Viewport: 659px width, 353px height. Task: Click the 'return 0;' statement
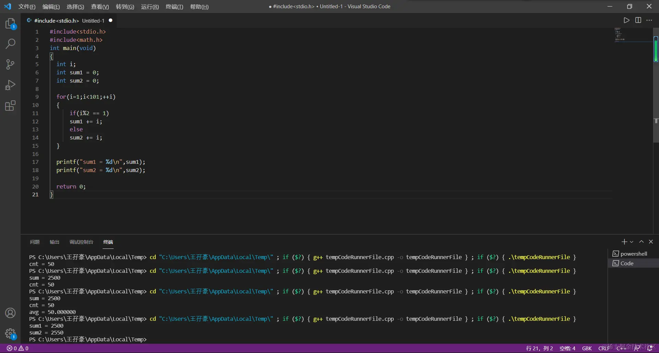coord(71,187)
